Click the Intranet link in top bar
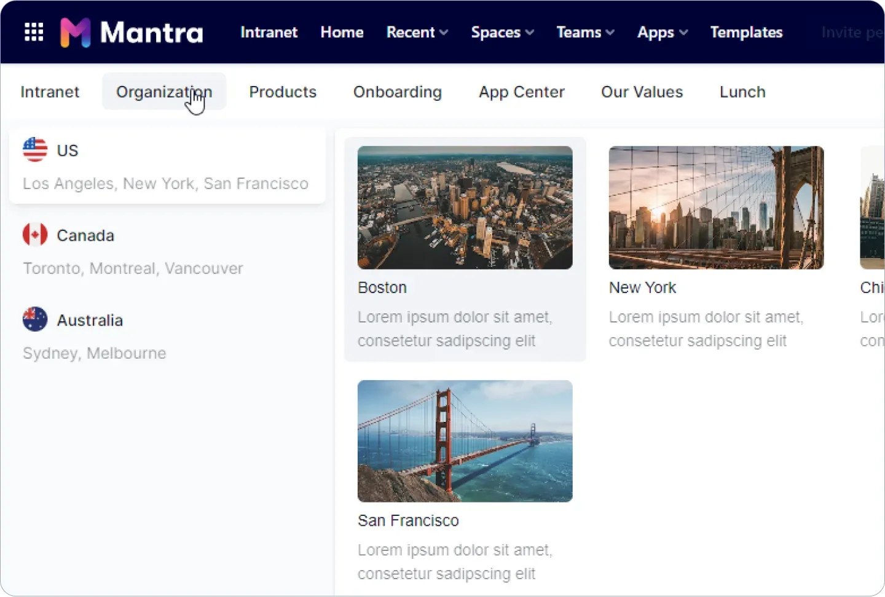The image size is (885, 597). [x=269, y=32]
